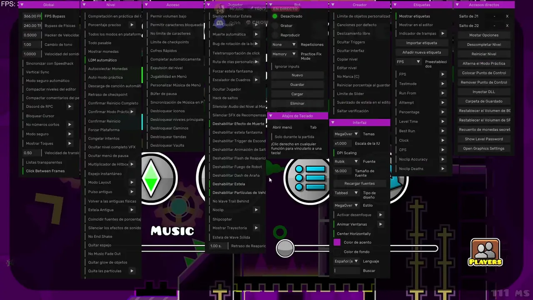
Task: Expand Discord de RPC submenu arrow
Action: (70, 107)
